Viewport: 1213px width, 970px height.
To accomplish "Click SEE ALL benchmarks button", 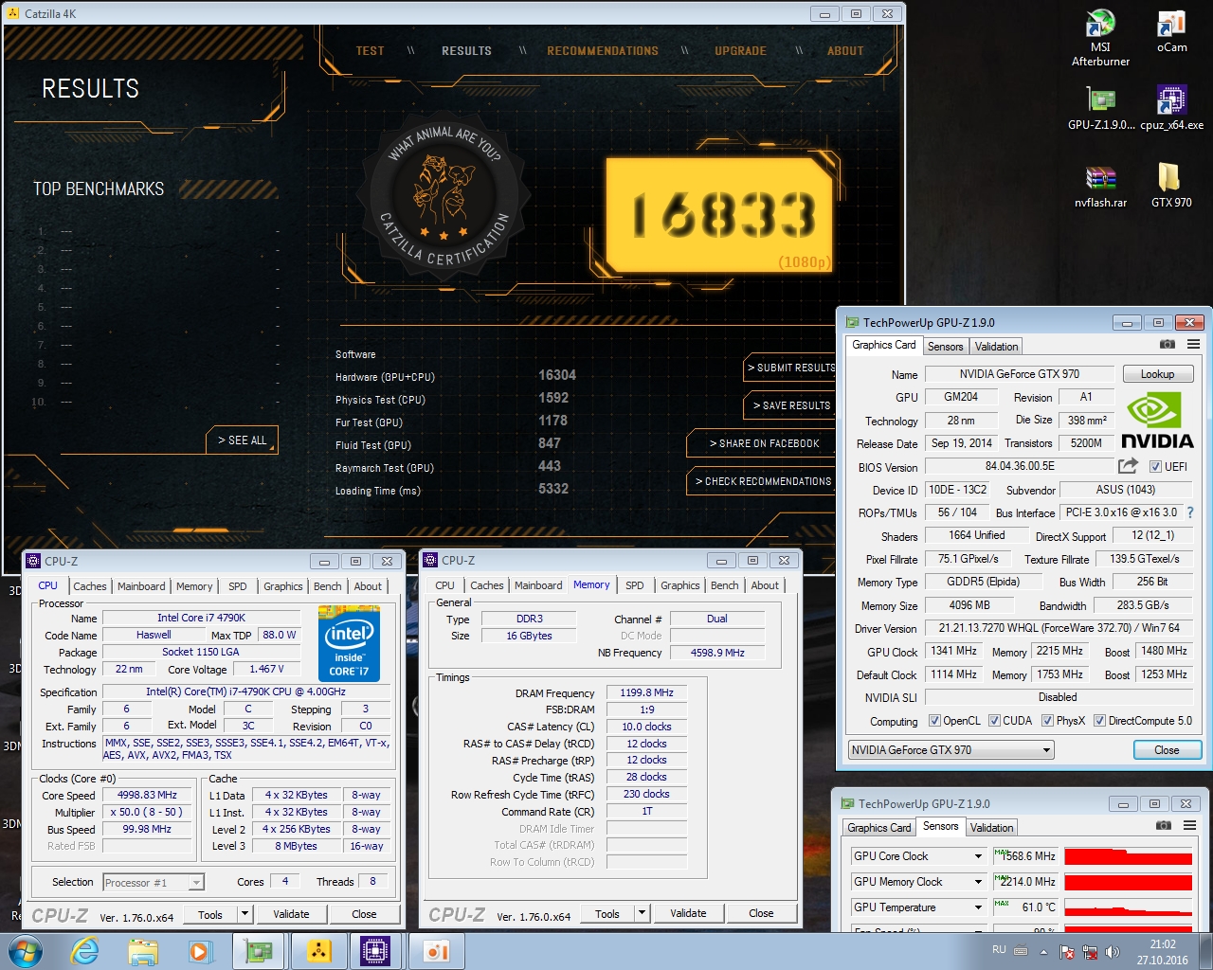I will click(243, 440).
